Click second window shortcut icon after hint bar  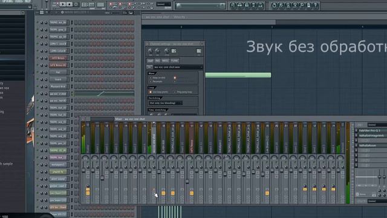click(x=239, y=5)
